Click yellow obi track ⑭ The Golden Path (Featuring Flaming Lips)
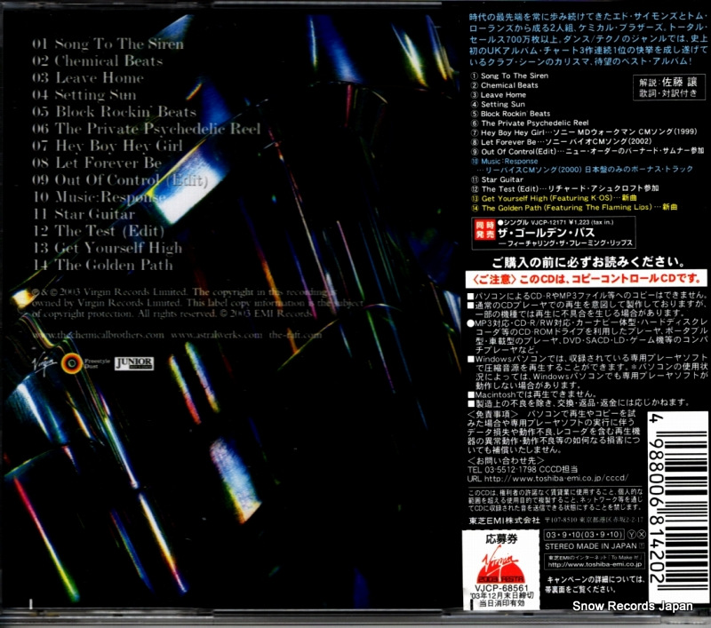This screenshot has width=711, height=628. (x=574, y=208)
